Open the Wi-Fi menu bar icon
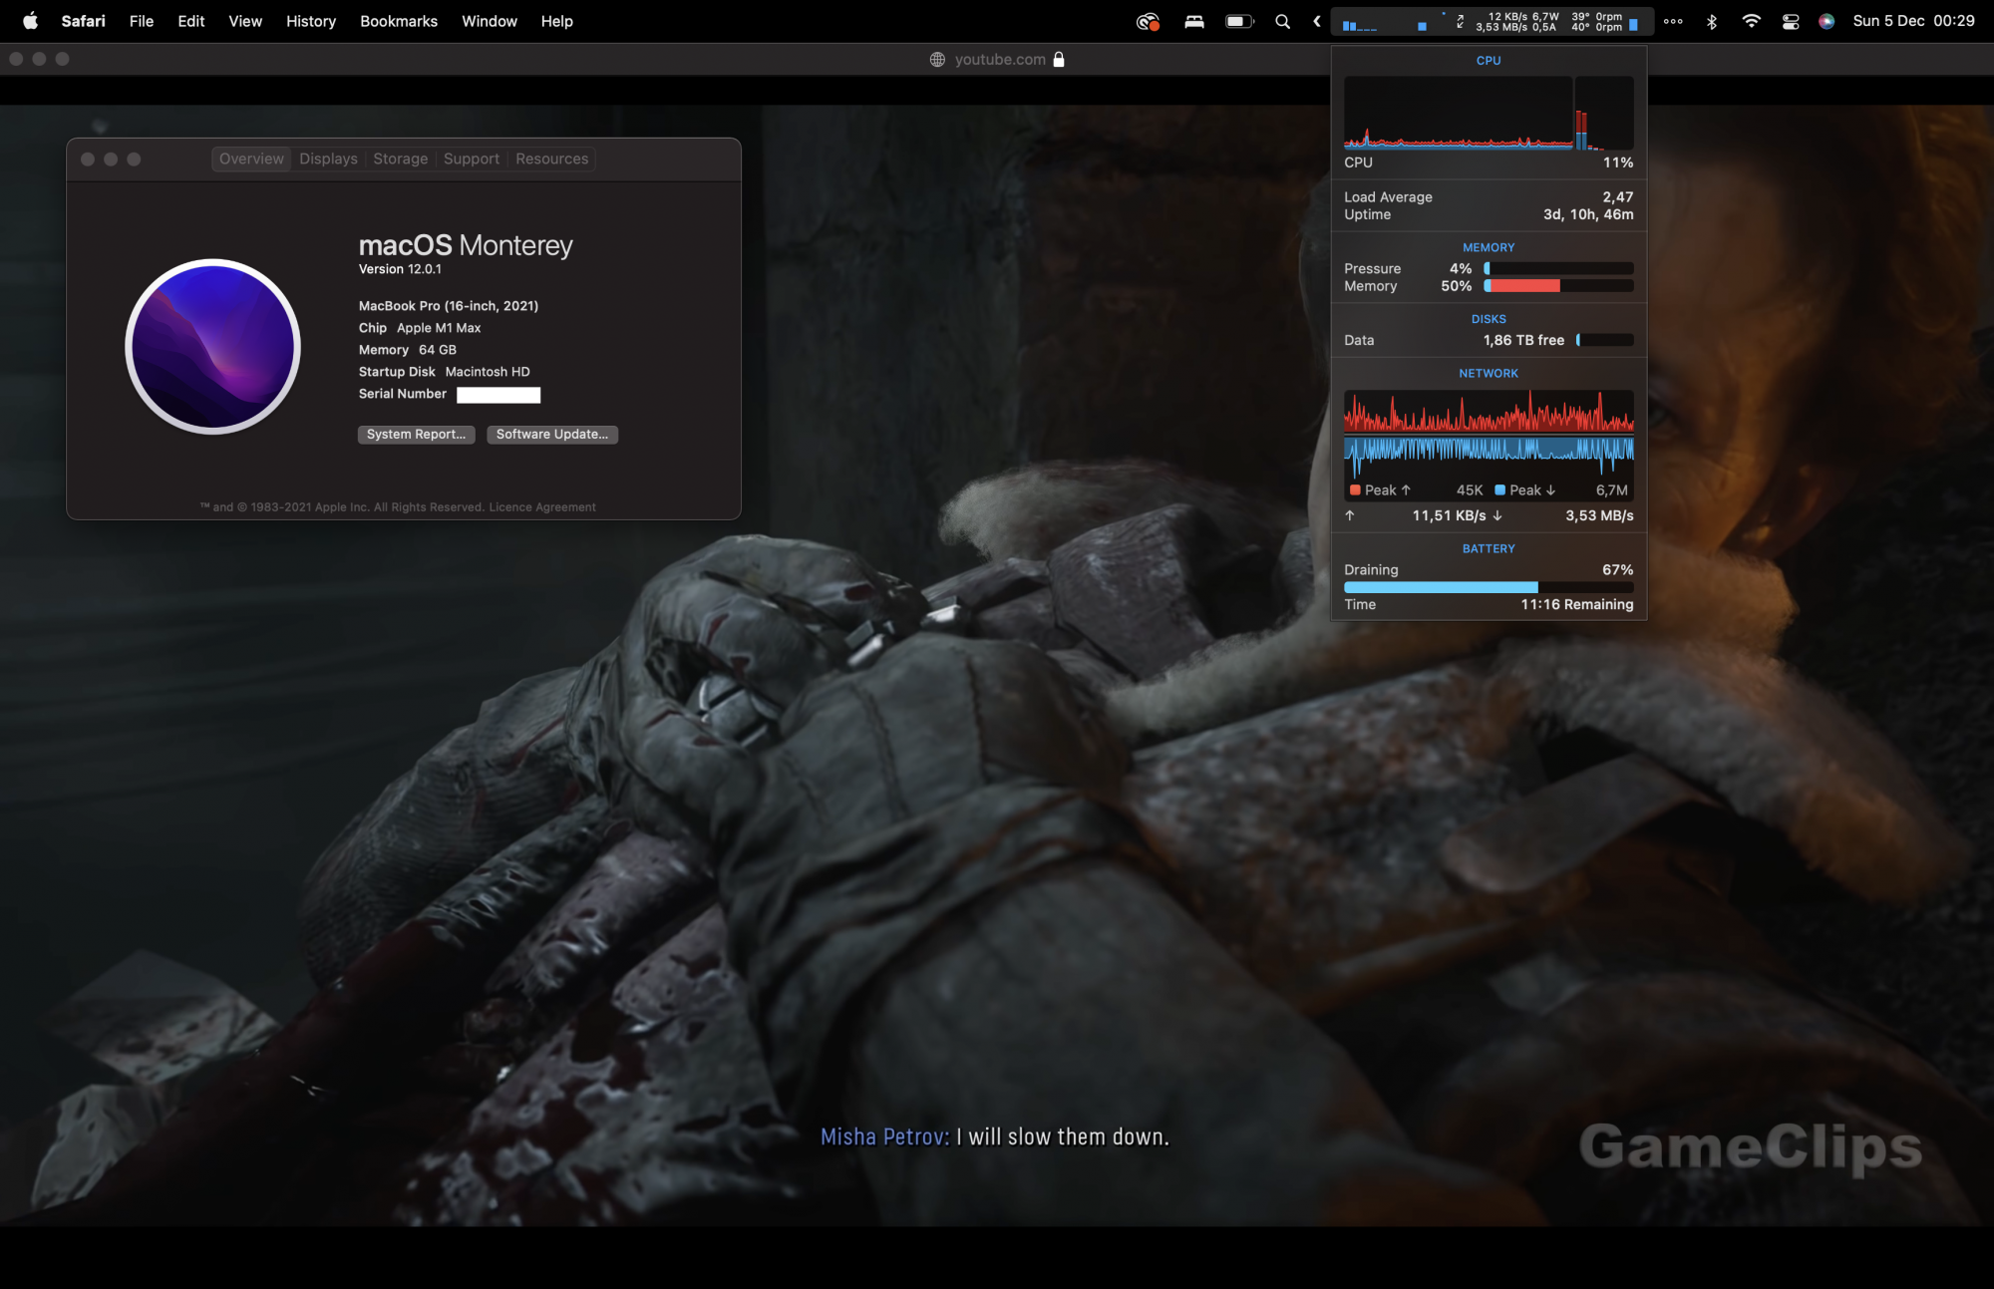 (1751, 21)
